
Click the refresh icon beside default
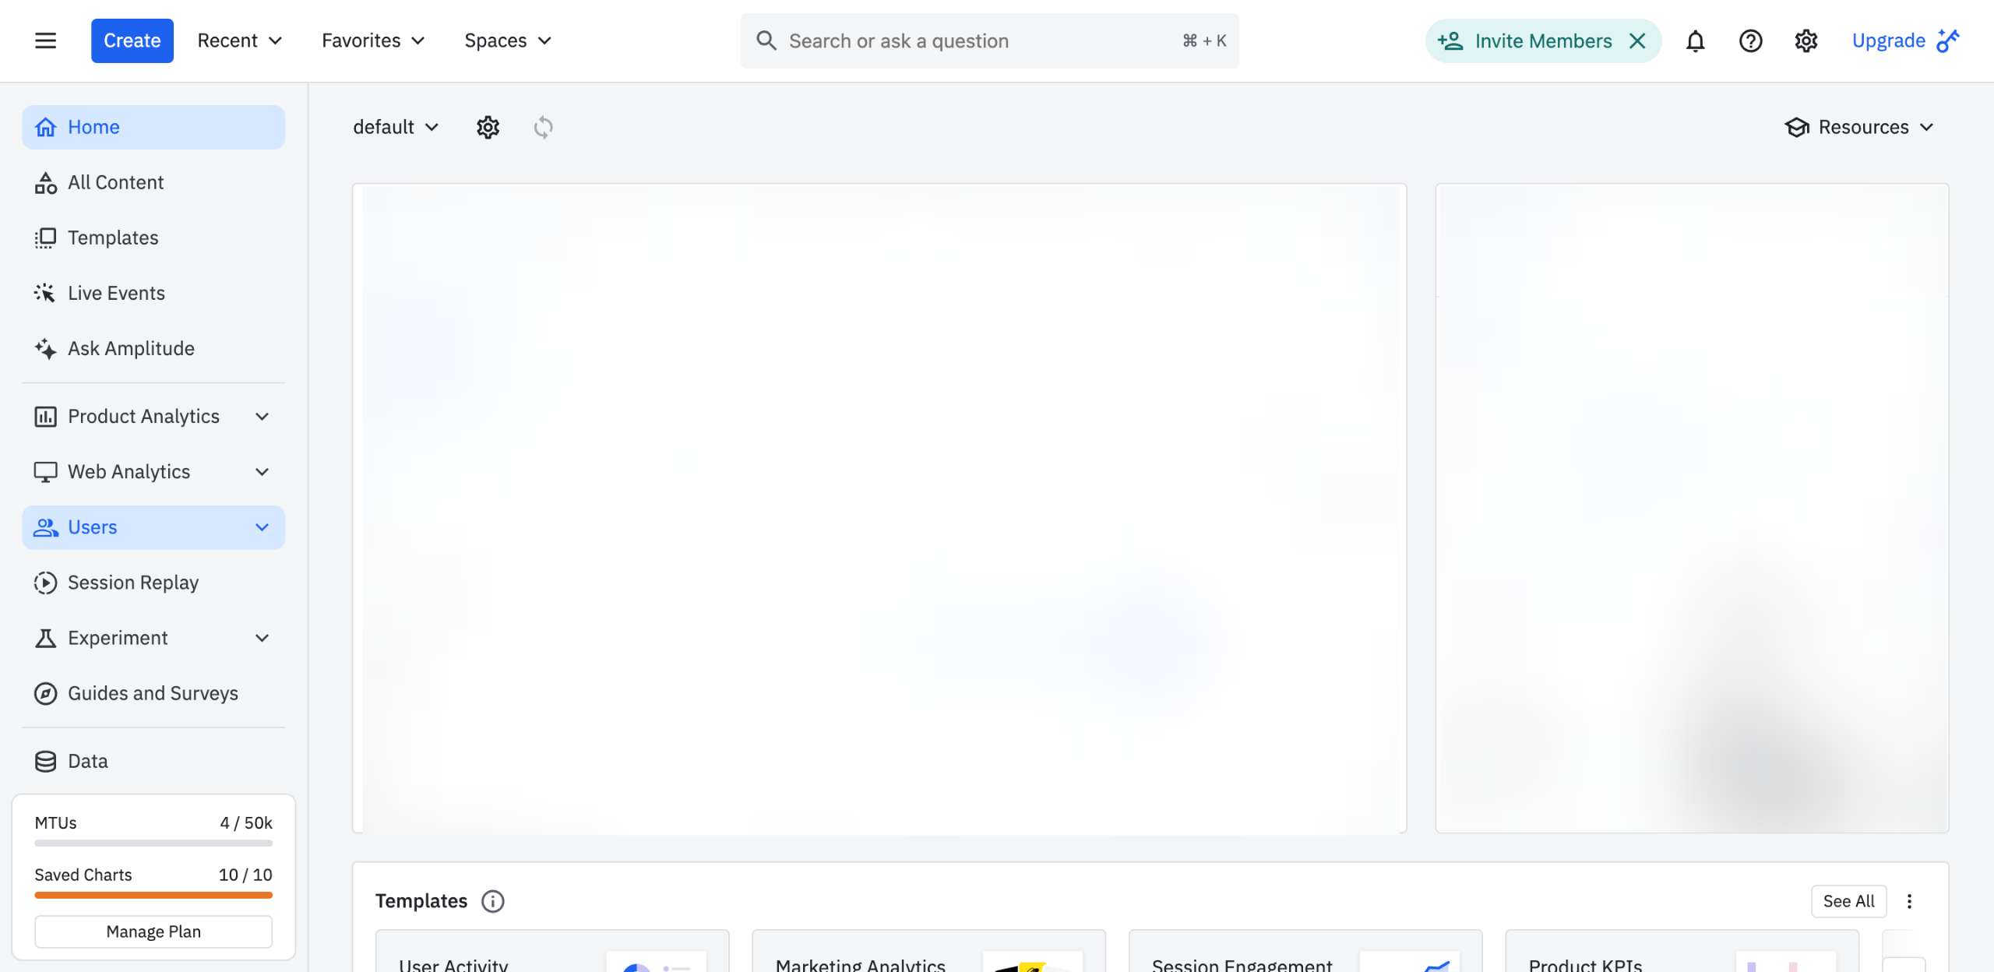pyautogui.click(x=543, y=127)
